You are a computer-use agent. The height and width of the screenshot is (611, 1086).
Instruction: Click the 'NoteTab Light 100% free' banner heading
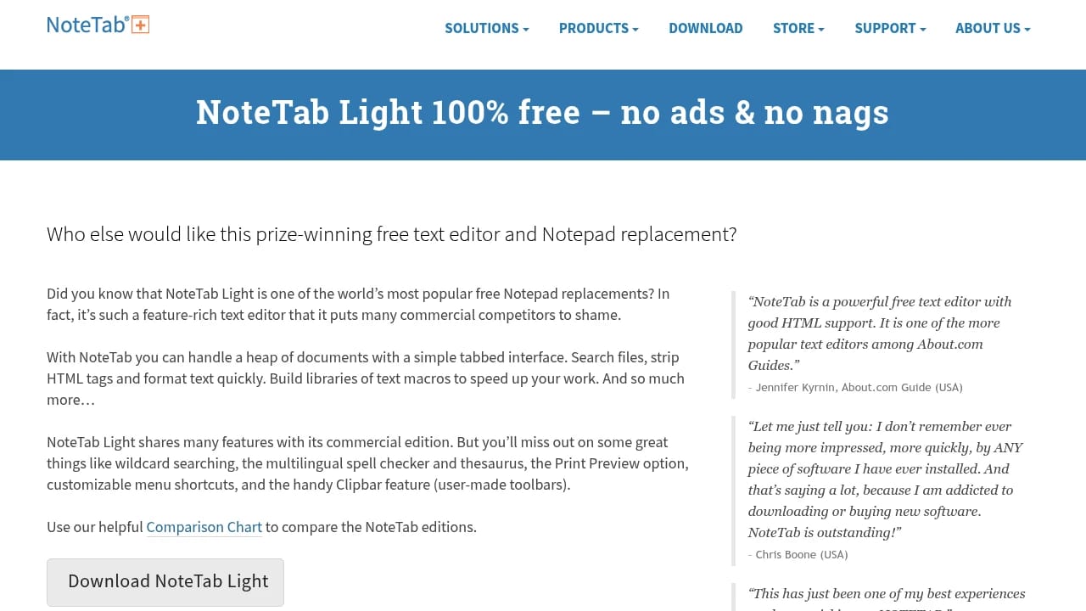542,112
